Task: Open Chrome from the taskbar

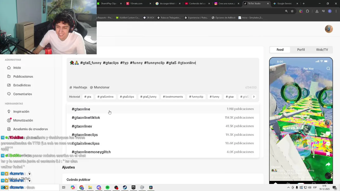Action: click(81, 188)
